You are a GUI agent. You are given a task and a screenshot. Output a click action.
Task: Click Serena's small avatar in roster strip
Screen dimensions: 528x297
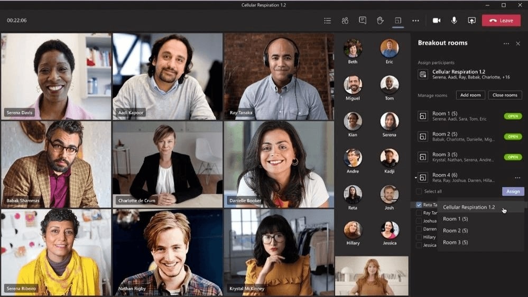[390, 121]
